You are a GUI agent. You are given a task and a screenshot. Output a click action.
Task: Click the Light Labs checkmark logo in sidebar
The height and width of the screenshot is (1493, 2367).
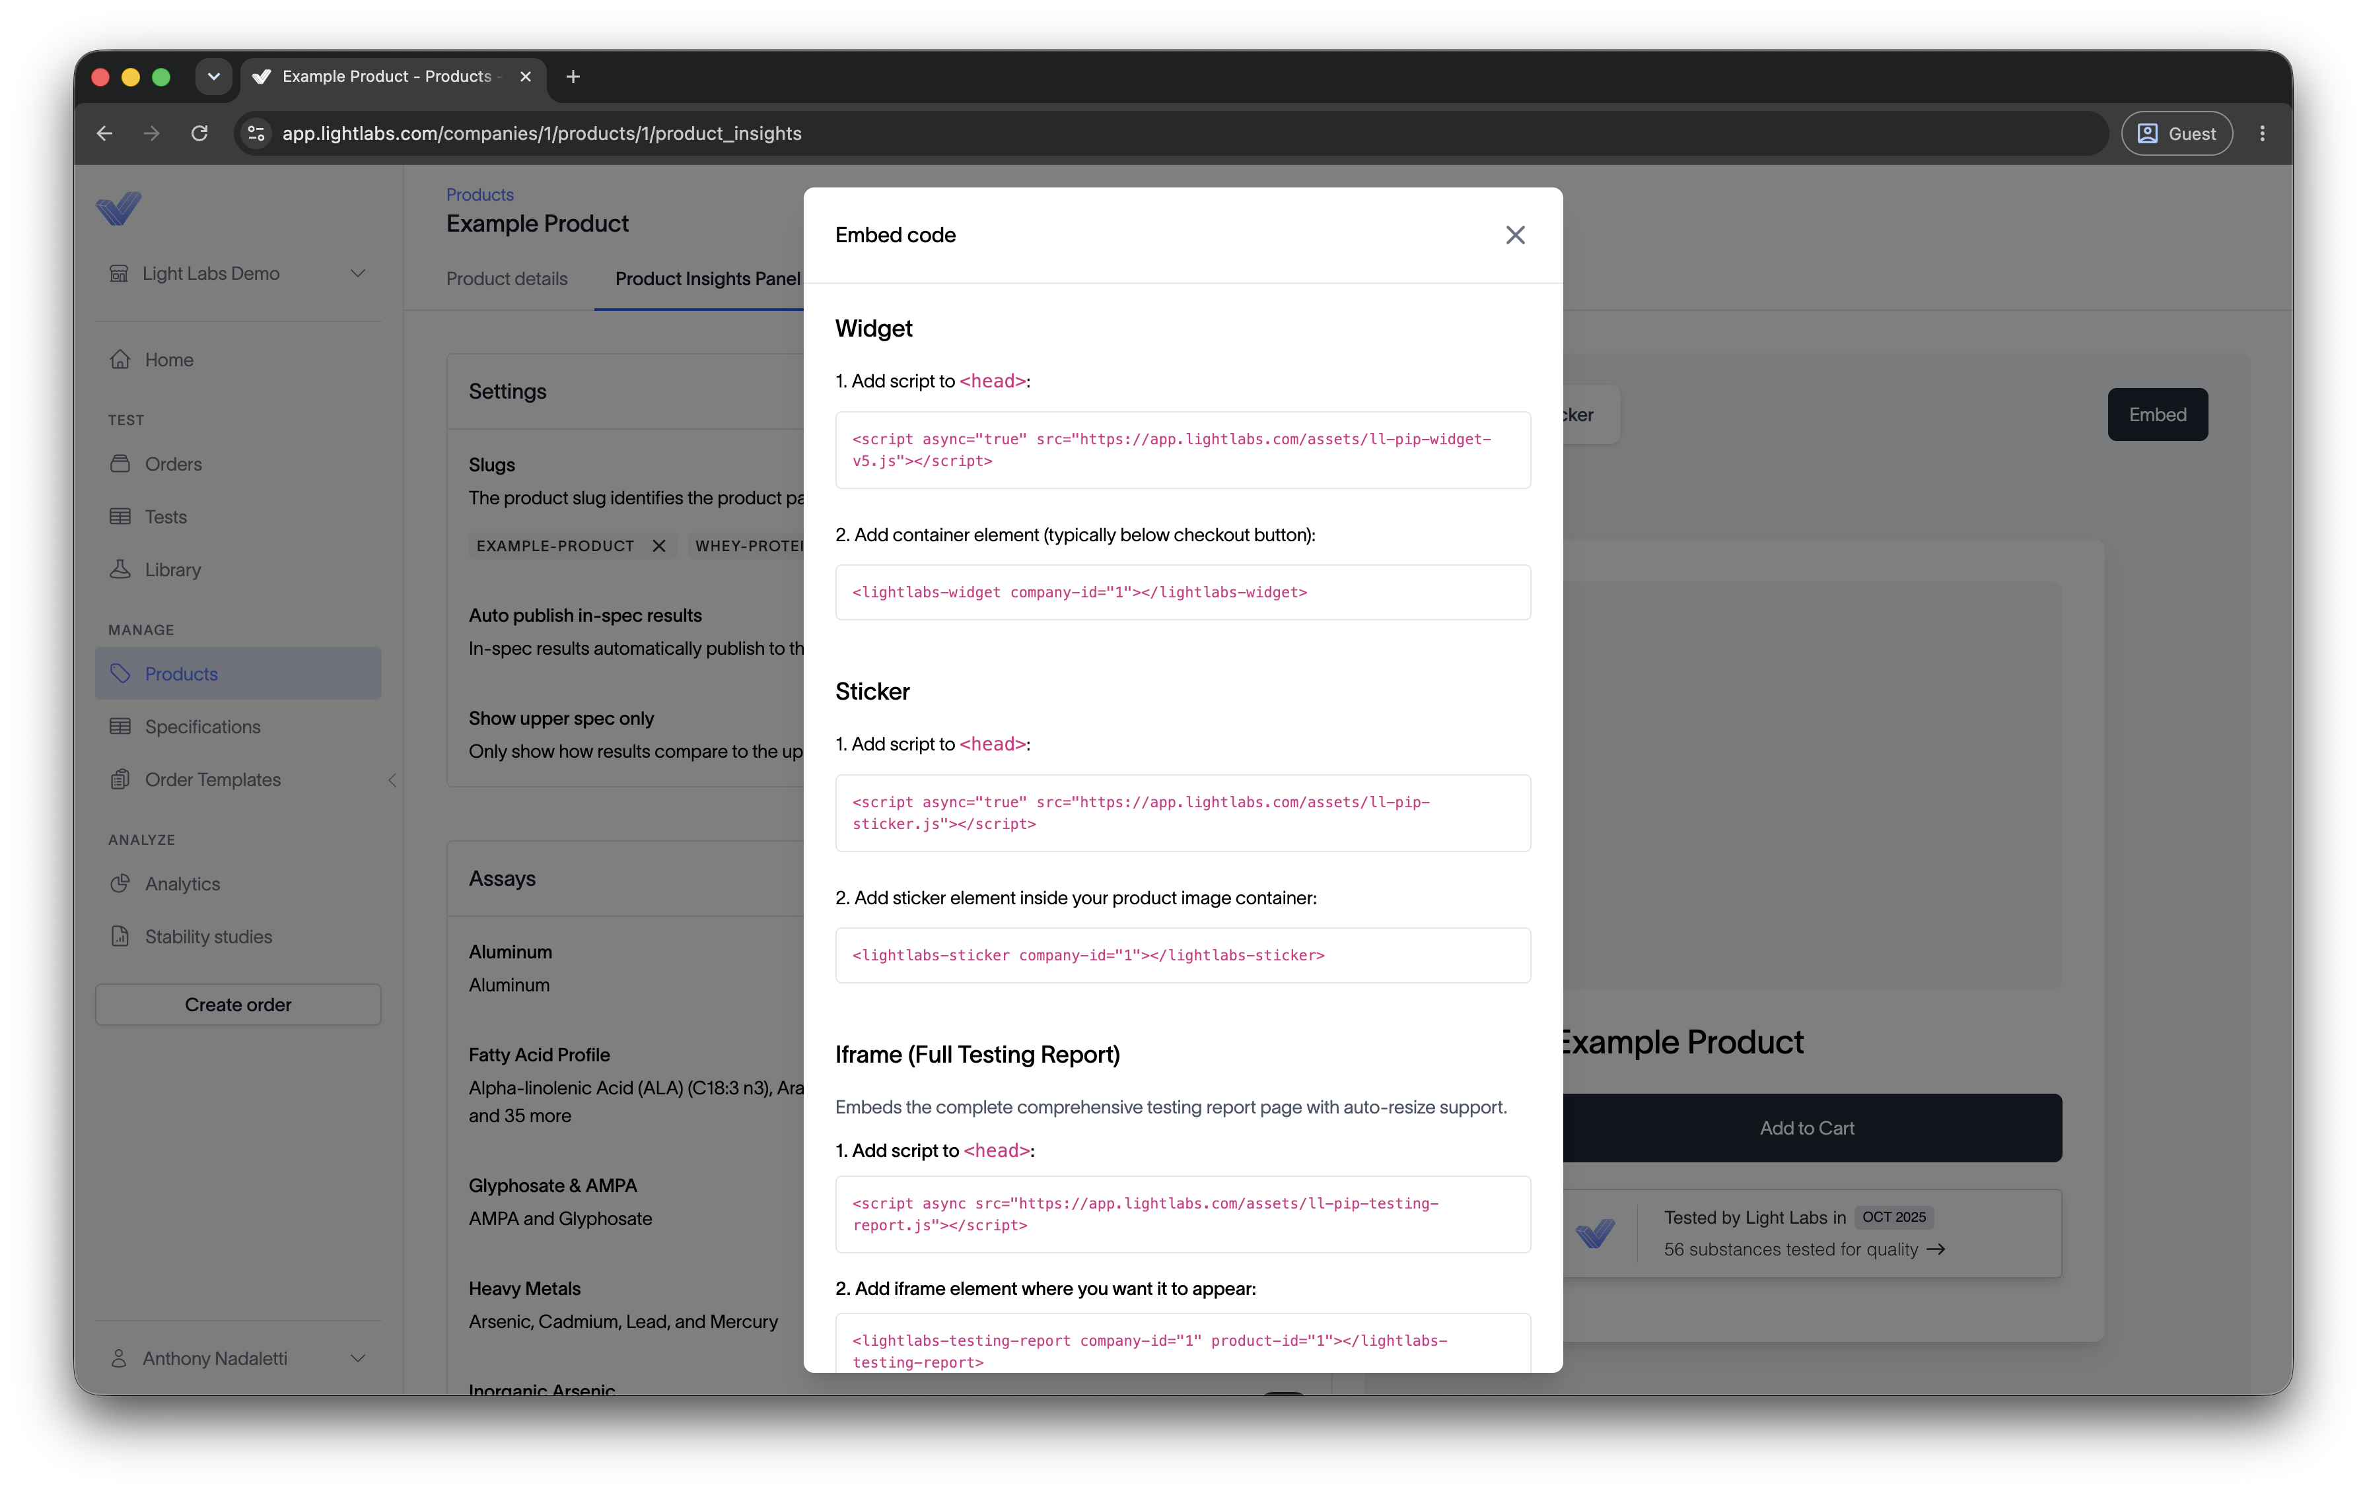tap(119, 208)
